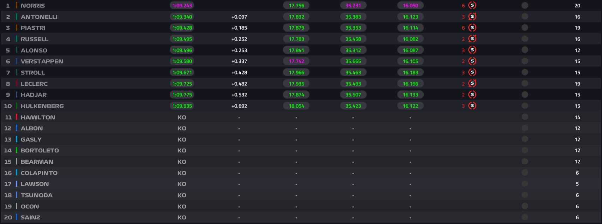Click Russell's soft tyre icon
This screenshot has width=602, height=224.
coord(472,39)
